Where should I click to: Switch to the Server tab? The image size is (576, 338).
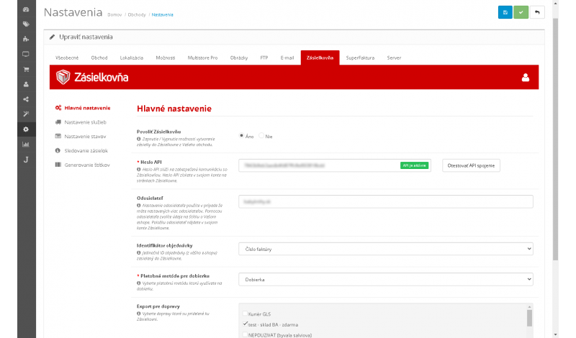tap(394, 58)
